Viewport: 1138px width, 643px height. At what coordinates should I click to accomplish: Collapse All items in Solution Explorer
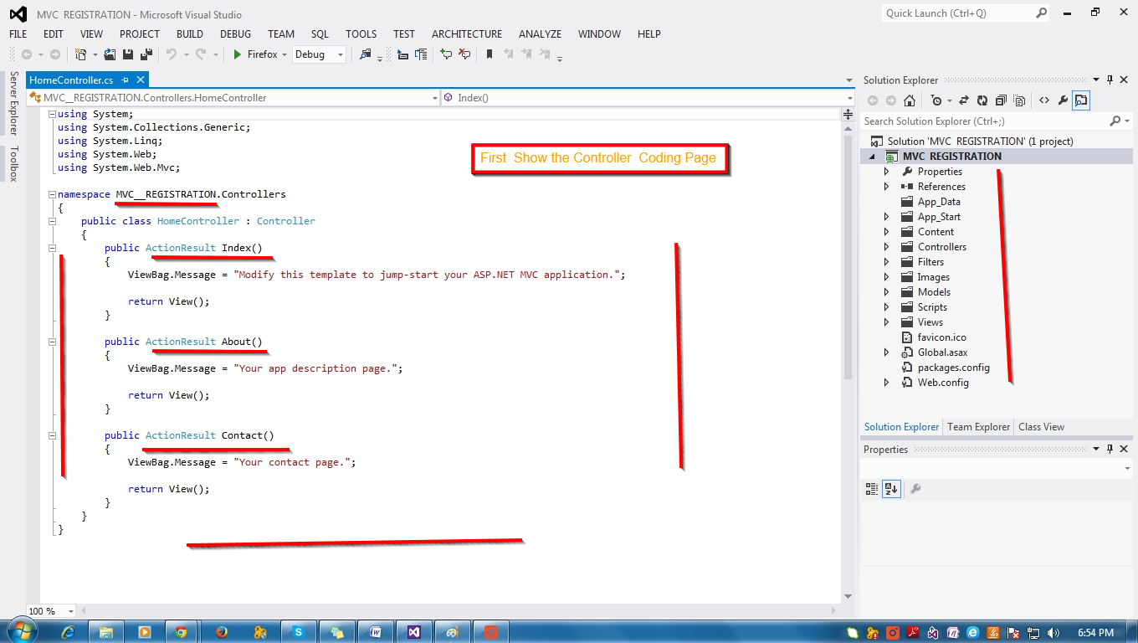point(1001,100)
